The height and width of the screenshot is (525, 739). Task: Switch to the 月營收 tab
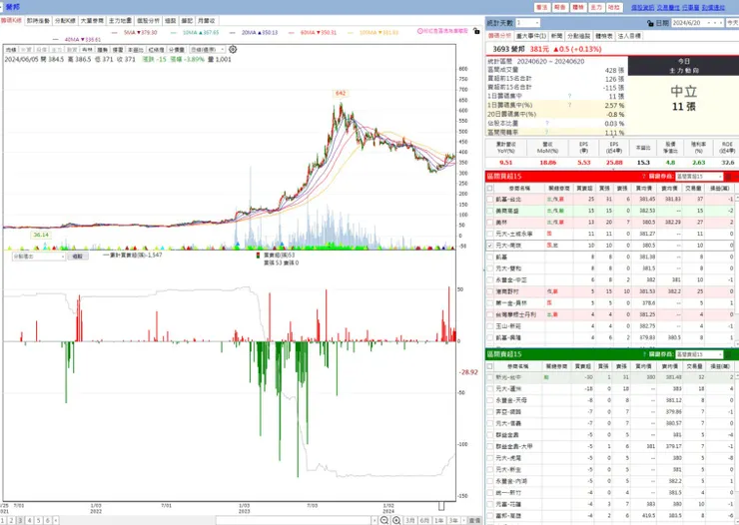click(x=207, y=21)
